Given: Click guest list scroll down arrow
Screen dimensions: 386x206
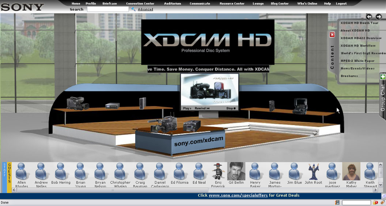Looking at the screenshot, I should tap(381, 184).
